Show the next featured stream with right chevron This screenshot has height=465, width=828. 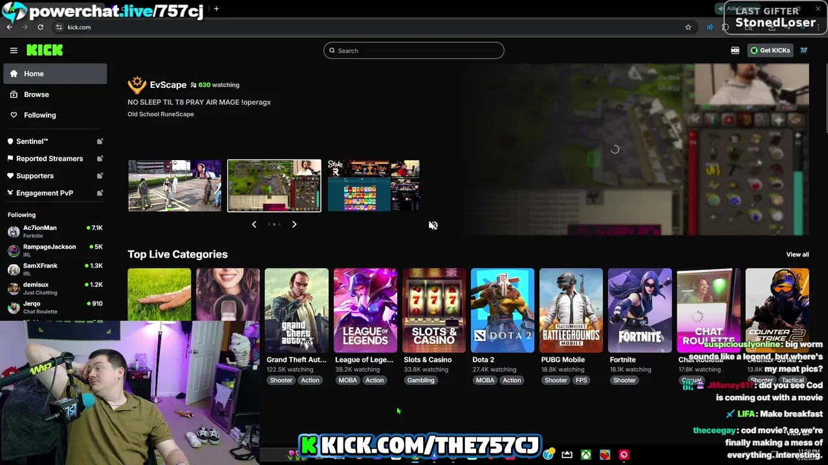click(x=294, y=225)
